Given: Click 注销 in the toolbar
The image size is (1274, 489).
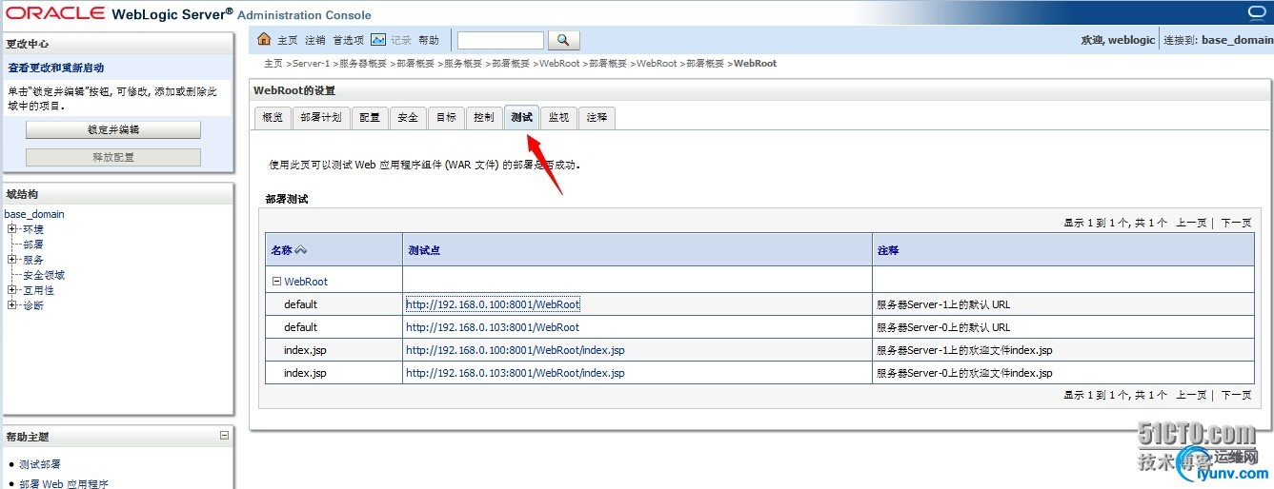Looking at the screenshot, I should (x=314, y=40).
